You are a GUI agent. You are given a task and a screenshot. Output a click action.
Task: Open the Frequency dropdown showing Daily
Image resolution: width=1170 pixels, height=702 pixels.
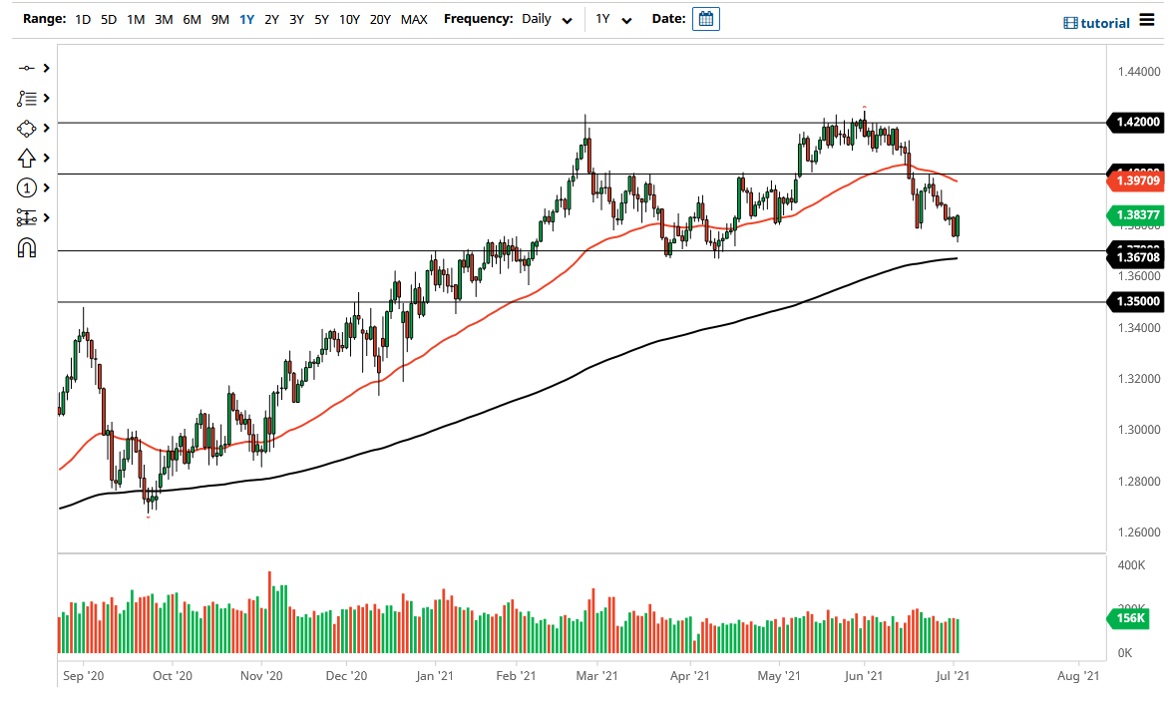546,18
